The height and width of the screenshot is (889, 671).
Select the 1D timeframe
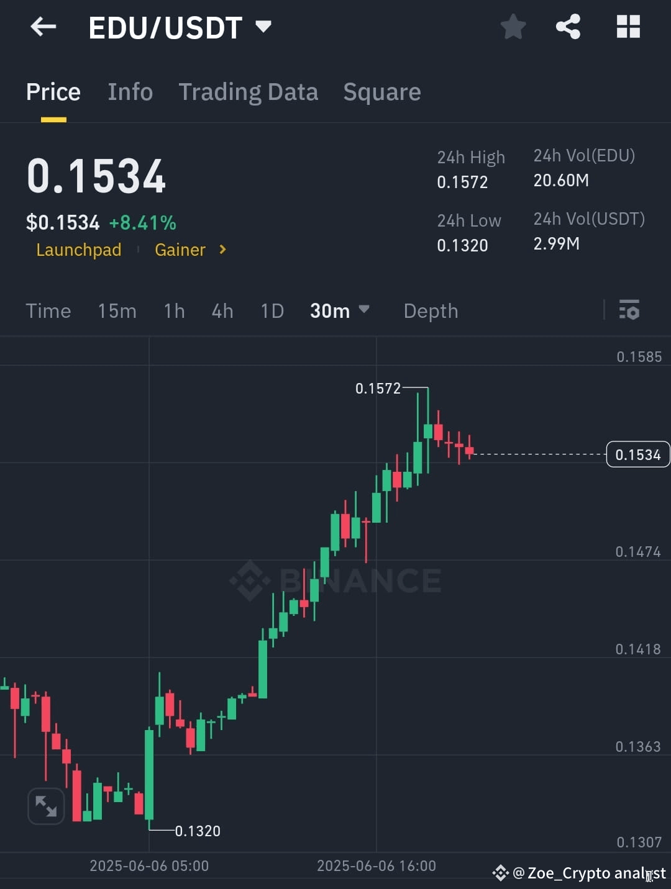[272, 310]
